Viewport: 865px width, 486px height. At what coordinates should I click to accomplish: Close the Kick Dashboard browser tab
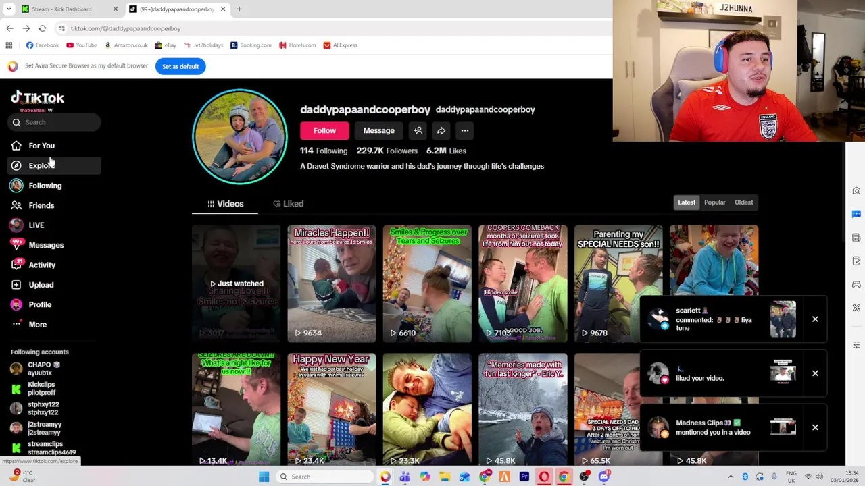click(x=115, y=9)
